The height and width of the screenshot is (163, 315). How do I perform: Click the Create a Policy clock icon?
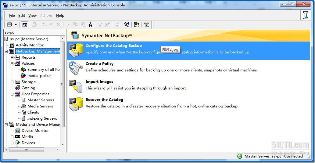76,68
